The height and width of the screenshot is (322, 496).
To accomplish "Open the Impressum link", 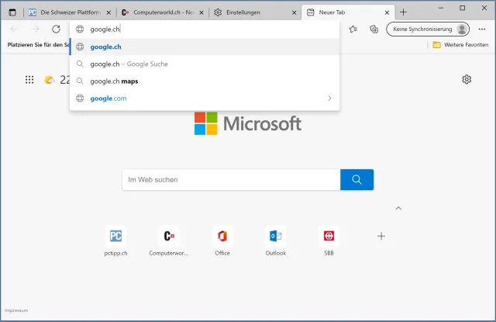I will [16, 310].
